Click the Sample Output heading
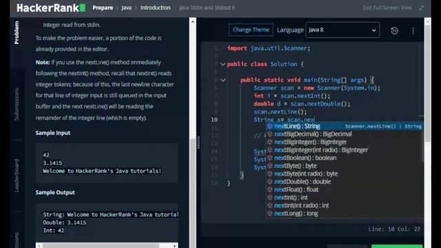 [x=55, y=193]
